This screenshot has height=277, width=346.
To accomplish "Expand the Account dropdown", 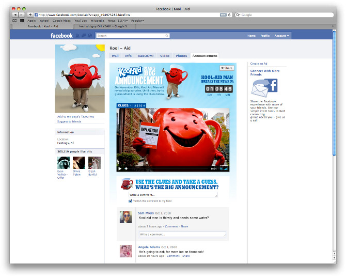I will pyautogui.click(x=281, y=36).
